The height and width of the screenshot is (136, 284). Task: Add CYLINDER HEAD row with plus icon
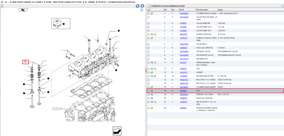(149, 13)
